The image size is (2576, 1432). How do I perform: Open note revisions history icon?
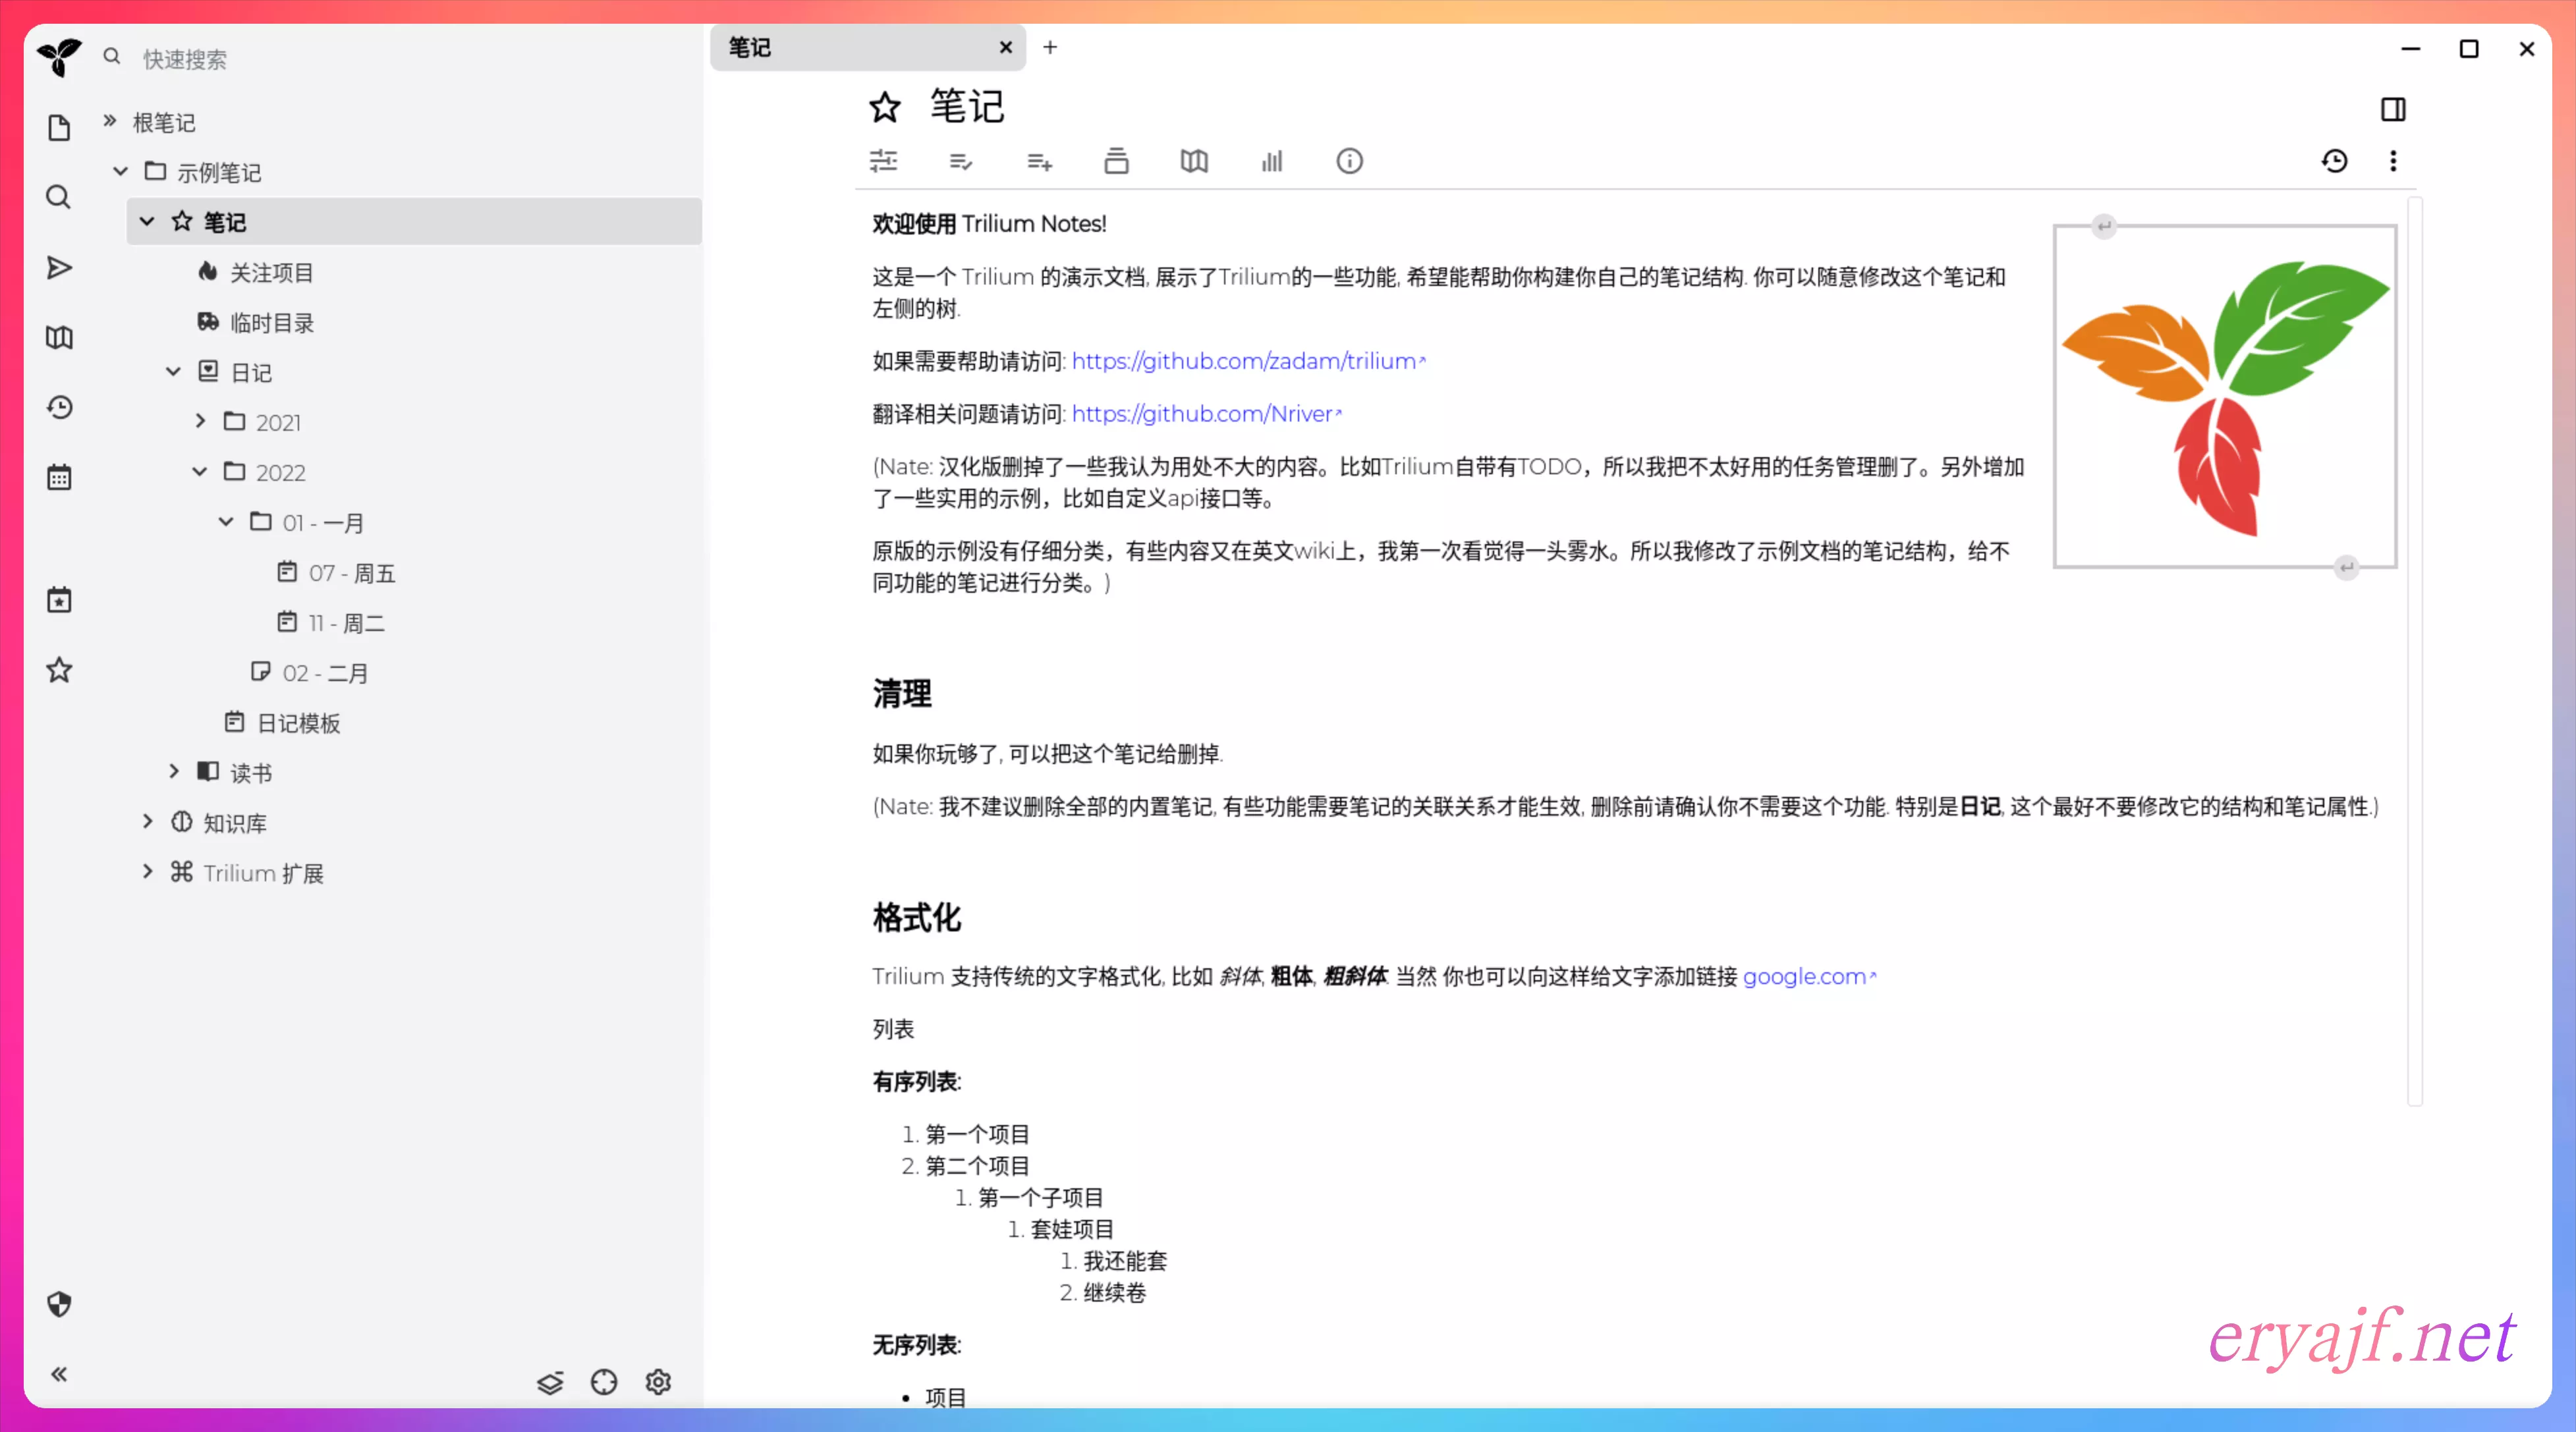[x=2335, y=161]
